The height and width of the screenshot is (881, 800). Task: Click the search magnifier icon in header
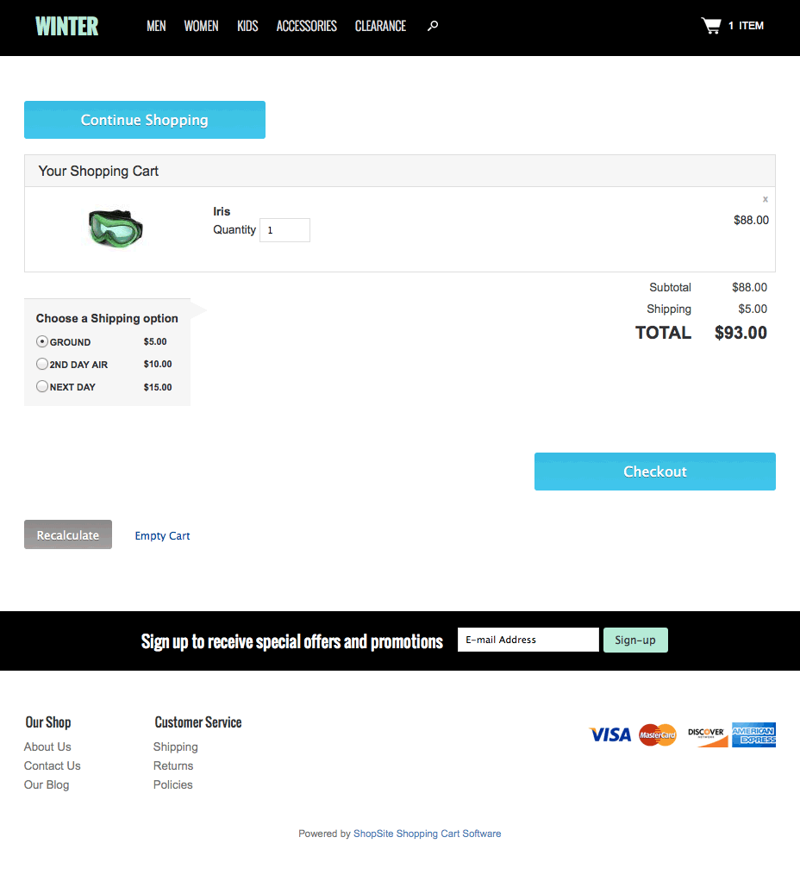coord(433,26)
